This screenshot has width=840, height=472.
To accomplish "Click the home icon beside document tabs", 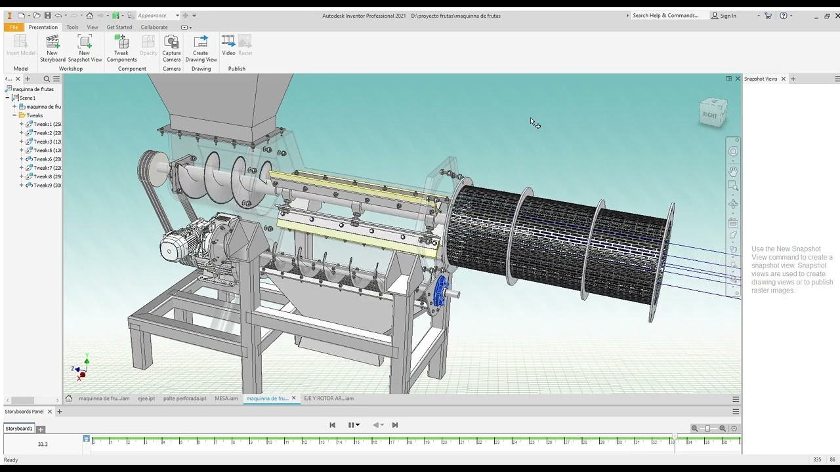I will [69, 398].
